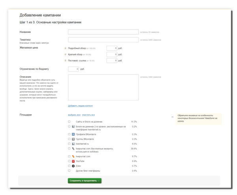Image resolution: width=237 pixels, height=195 pixels.
Task: Click the liveinternet icon next to Блоги на доменах 2-го уровня
Action: [x=73, y=127]
